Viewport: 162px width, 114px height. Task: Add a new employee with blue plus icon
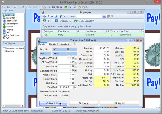click(x=45, y=16)
